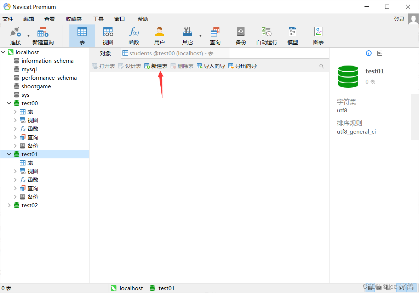Image resolution: width=419 pixels, height=293 pixels.
Task: Open the Edit (编辑) menu
Action: (29, 19)
